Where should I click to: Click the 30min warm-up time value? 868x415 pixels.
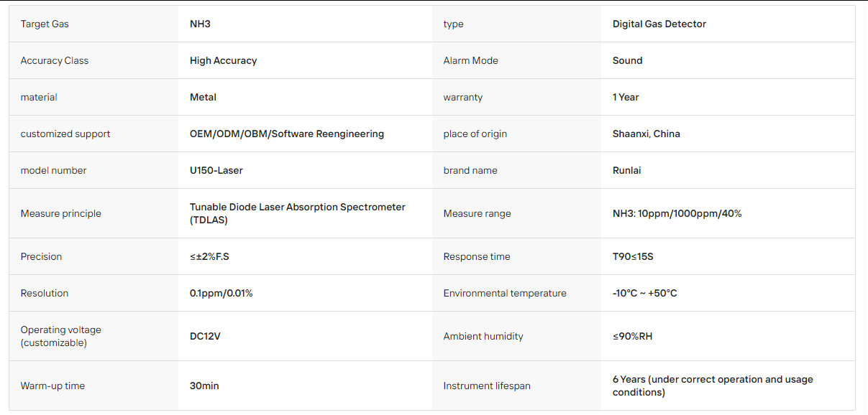click(204, 386)
